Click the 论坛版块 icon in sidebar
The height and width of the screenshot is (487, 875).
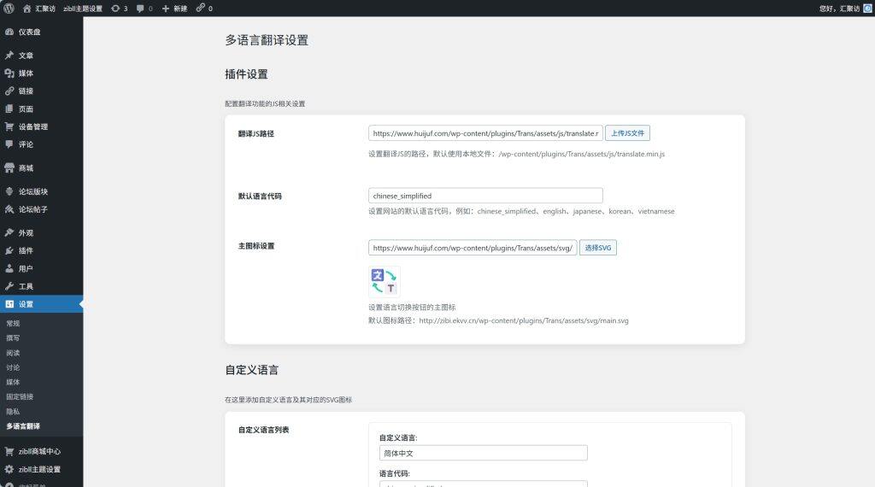click(x=9, y=191)
